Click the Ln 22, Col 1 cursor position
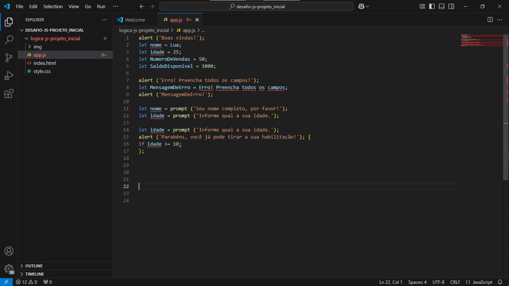 click(391, 282)
